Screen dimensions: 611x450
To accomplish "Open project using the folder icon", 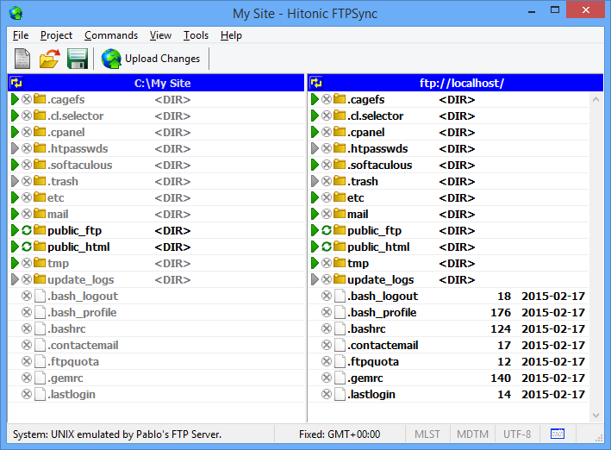I will point(49,59).
